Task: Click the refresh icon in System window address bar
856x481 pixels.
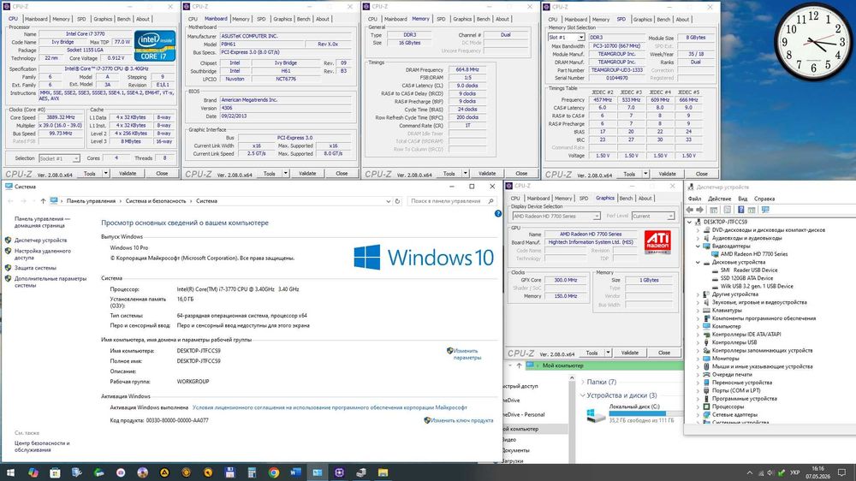Action: coord(397,201)
